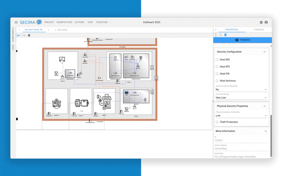The width and height of the screenshot is (282, 176).
Task: Switch to the PROPERTIES tab
Action: [232, 30]
